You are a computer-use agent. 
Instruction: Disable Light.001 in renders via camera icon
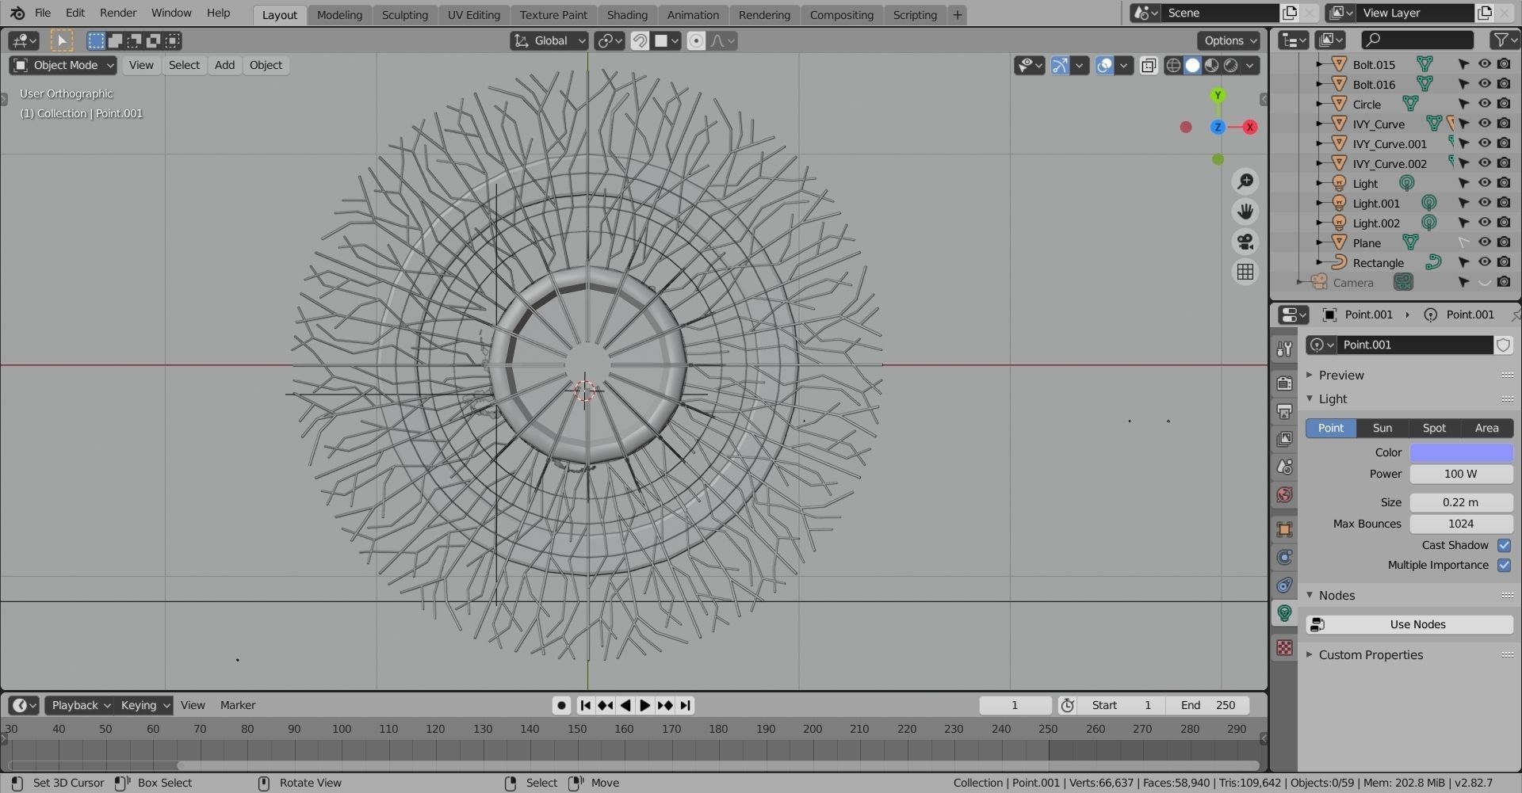click(1504, 203)
